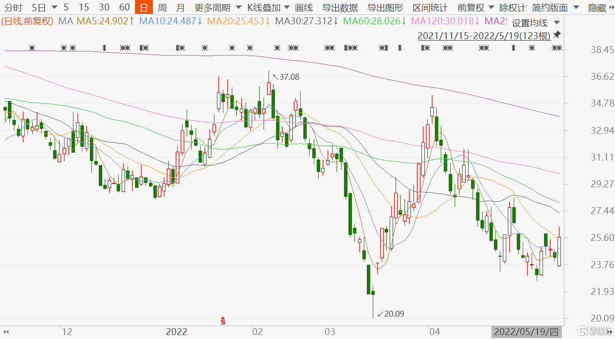Click the green MA60 legend label

(373, 21)
